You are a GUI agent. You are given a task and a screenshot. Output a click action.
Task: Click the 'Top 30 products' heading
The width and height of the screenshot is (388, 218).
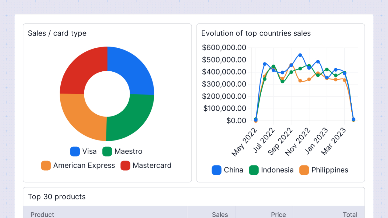click(57, 197)
